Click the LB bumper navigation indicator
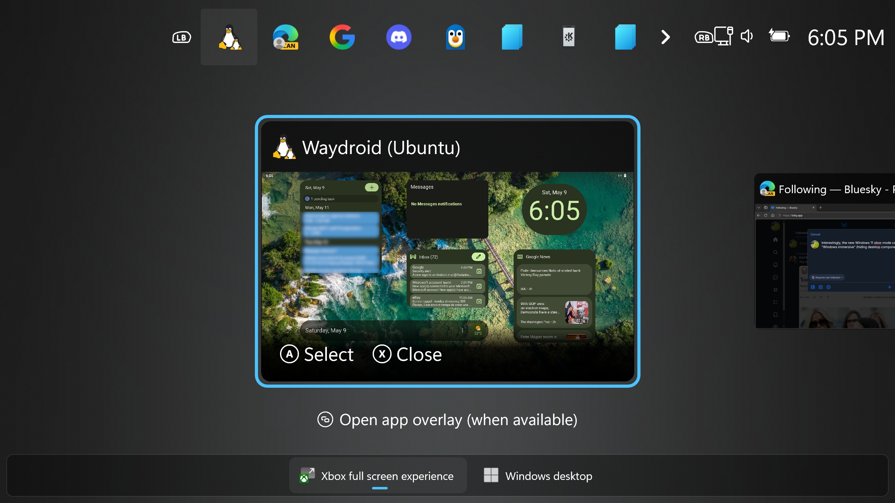This screenshot has width=895, height=503. pos(181,37)
